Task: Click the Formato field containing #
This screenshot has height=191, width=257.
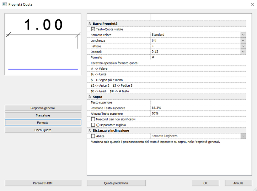Action: [198, 57]
